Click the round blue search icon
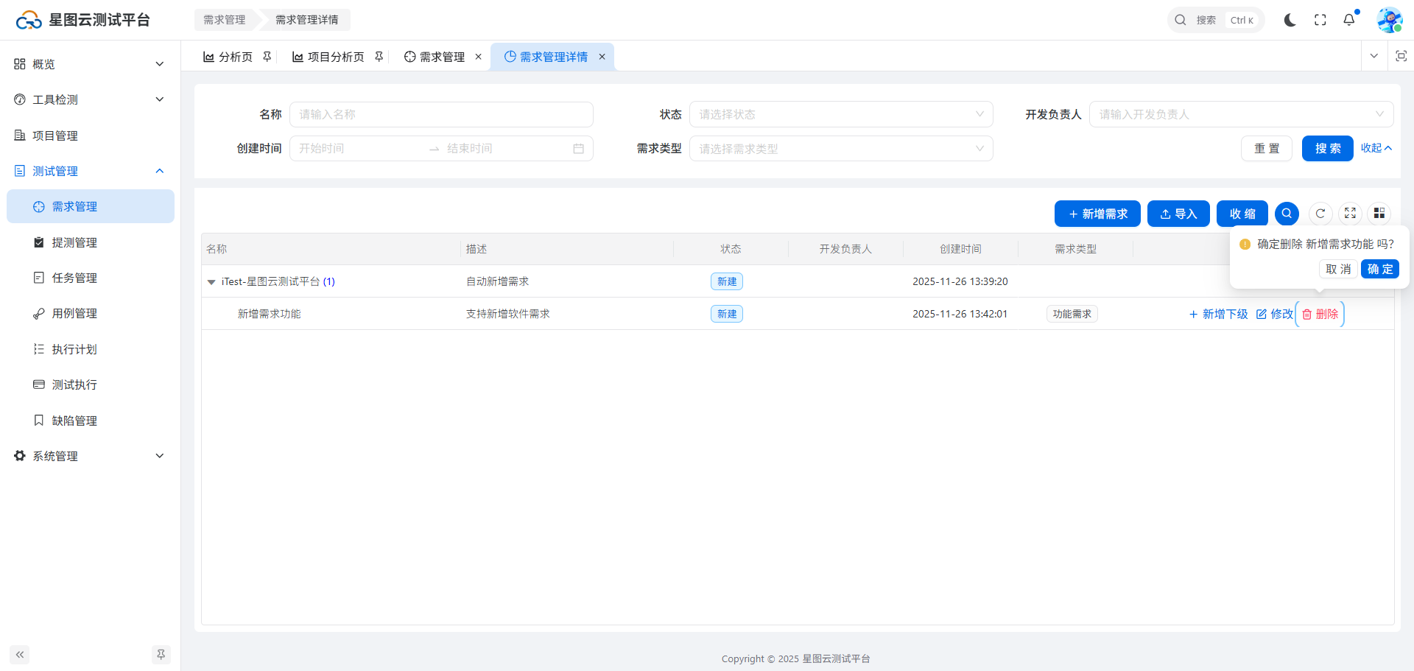Screen dimensions: 1414x671 [1287, 214]
